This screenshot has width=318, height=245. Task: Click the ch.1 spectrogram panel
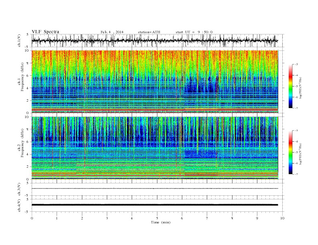(x=155, y=82)
